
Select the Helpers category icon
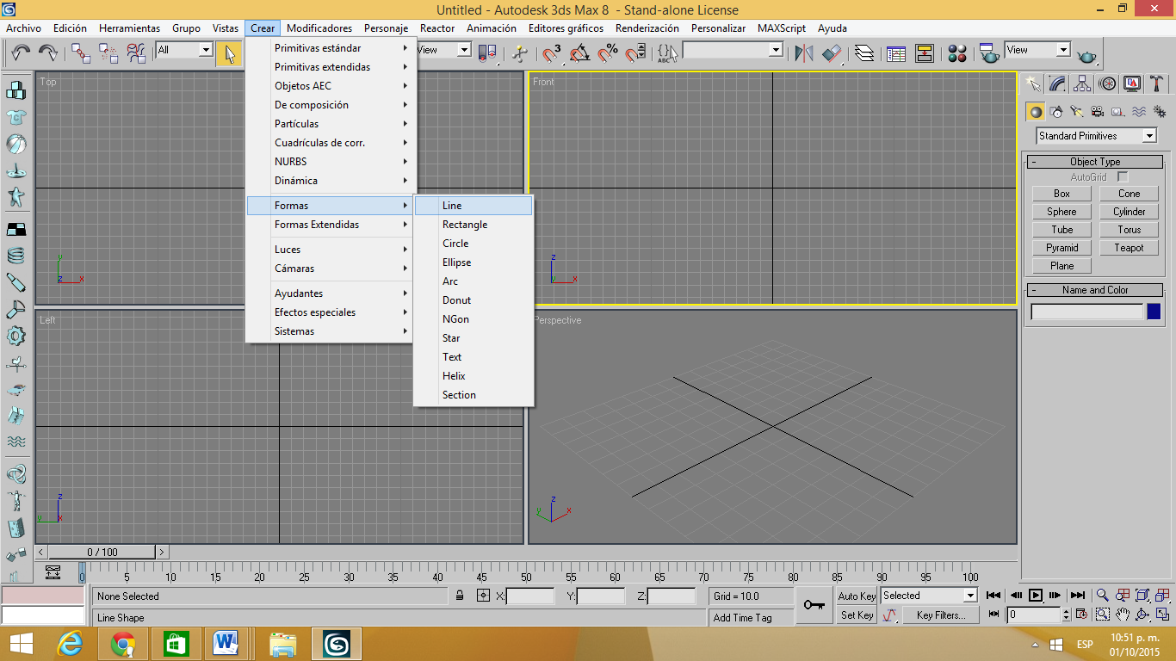[1118, 111]
